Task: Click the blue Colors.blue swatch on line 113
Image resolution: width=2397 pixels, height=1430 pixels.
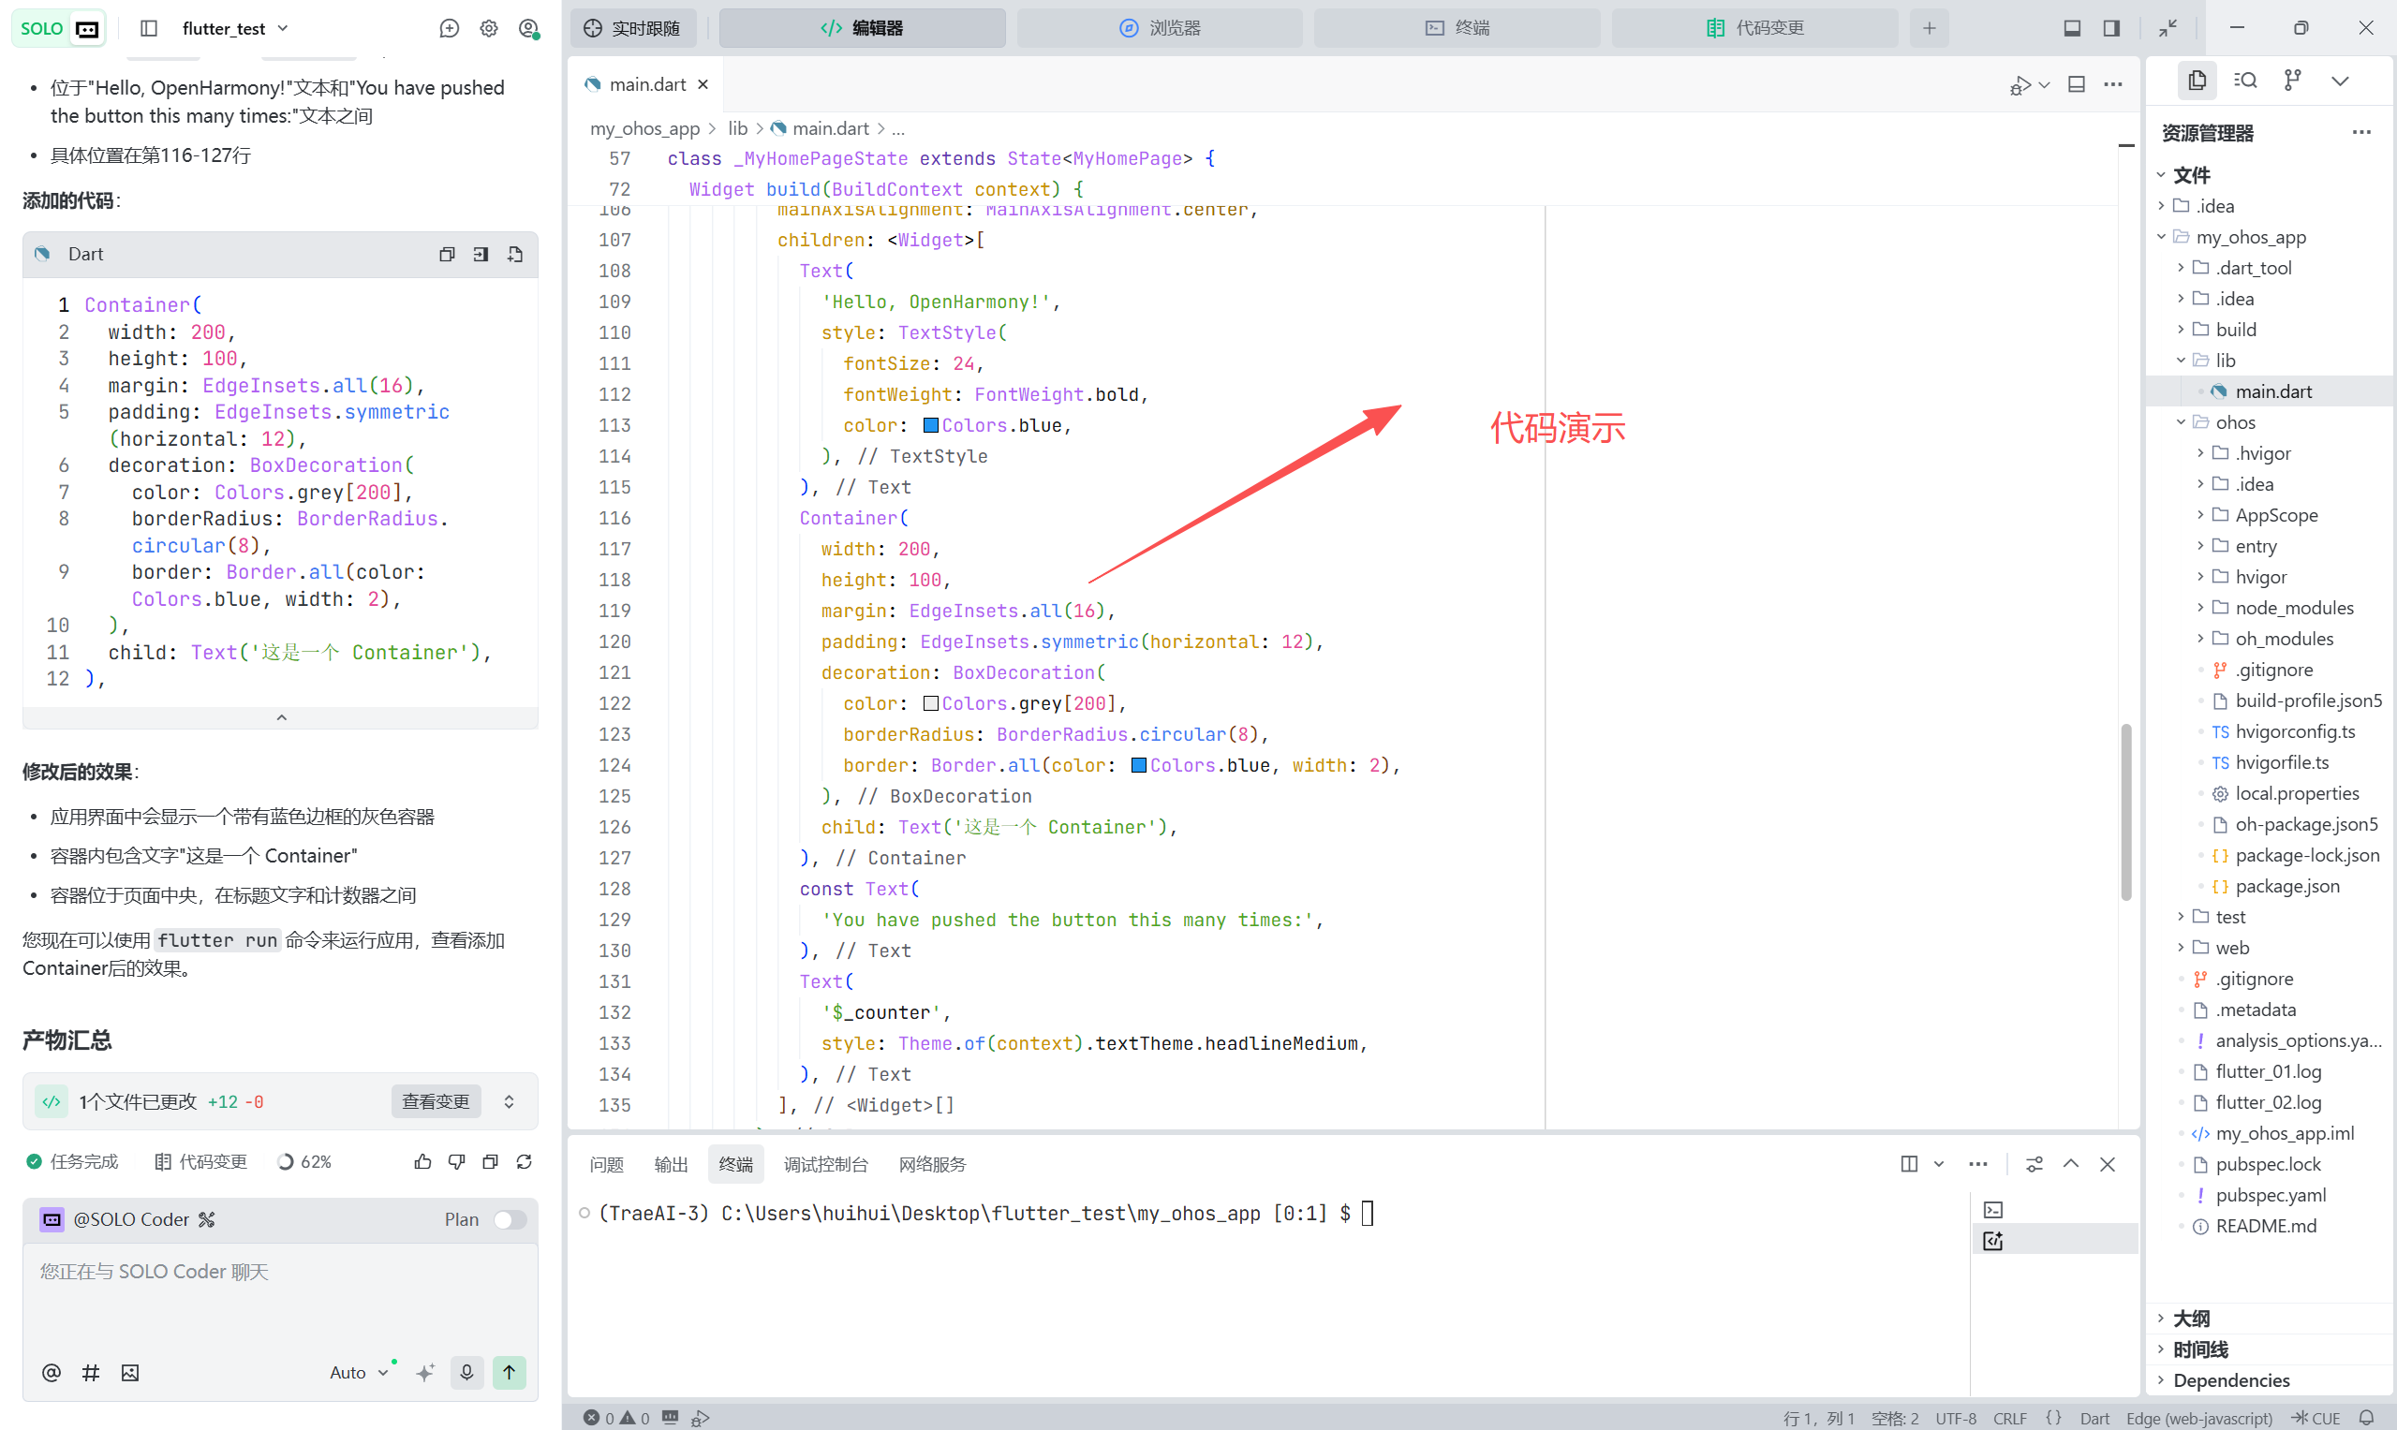Action: (x=930, y=425)
